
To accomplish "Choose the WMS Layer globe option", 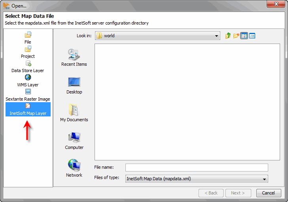I will pos(28,81).
